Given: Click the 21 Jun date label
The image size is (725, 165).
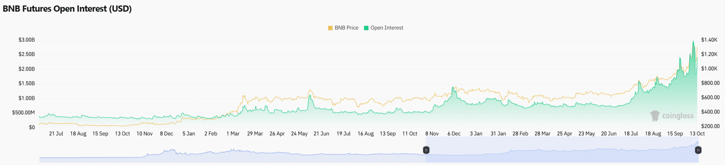Looking at the screenshot, I should [x=322, y=134].
